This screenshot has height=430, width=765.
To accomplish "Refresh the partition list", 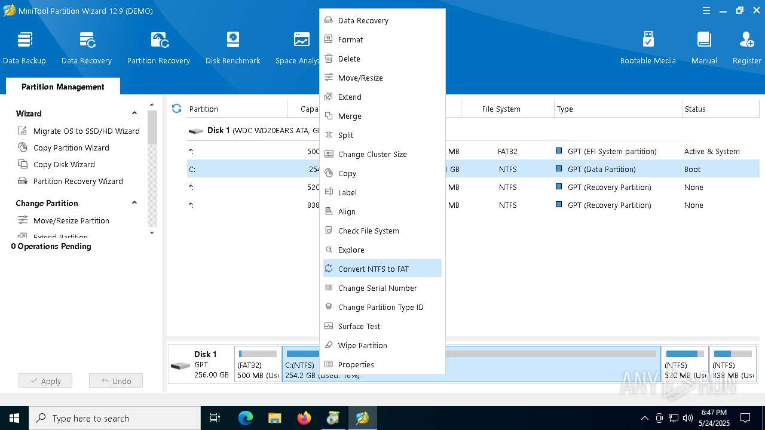I will tap(176, 108).
